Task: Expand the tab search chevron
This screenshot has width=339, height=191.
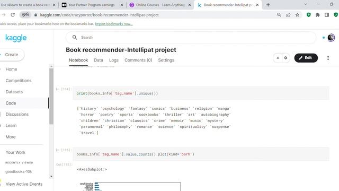Action: click(x=306, y=4)
